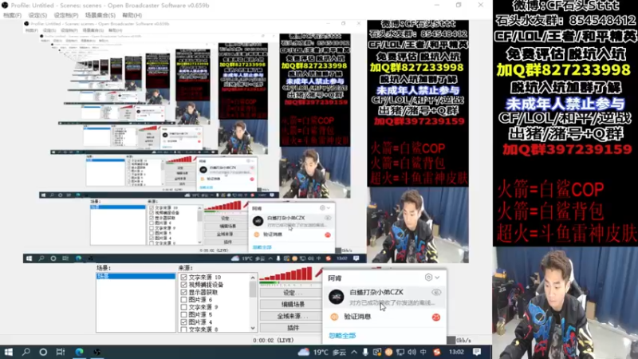
Task: Launch Microsoft Edge from the taskbar
Action: [x=79, y=352]
